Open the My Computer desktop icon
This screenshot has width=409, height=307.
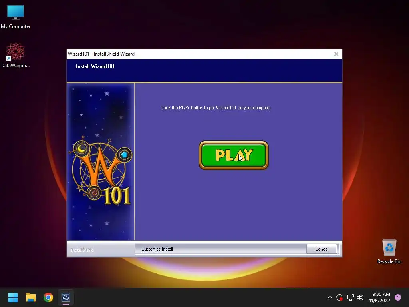(x=16, y=17)
